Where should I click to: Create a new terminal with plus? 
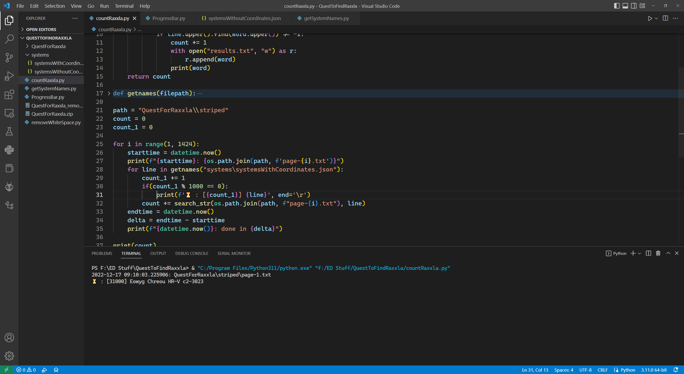pyautogui.click(x=633, y=253)
